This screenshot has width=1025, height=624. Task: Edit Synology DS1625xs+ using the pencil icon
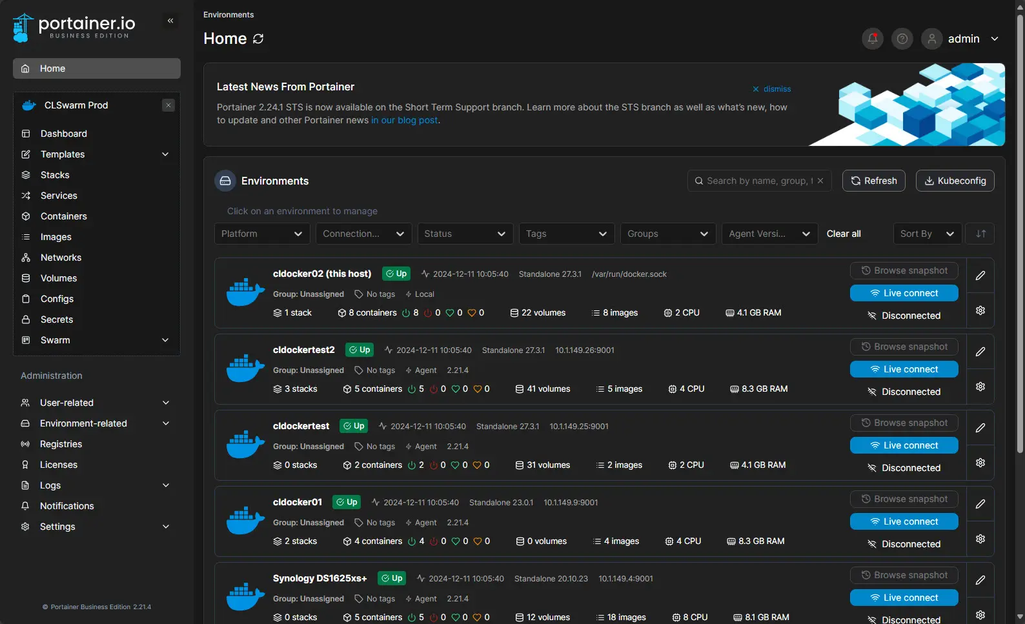980,580
